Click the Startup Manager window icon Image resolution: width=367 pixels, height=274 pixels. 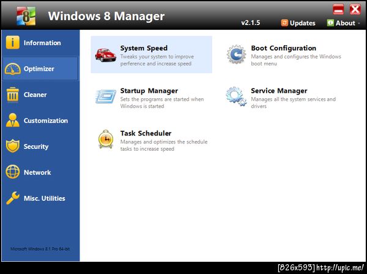[x=106, y=96]
